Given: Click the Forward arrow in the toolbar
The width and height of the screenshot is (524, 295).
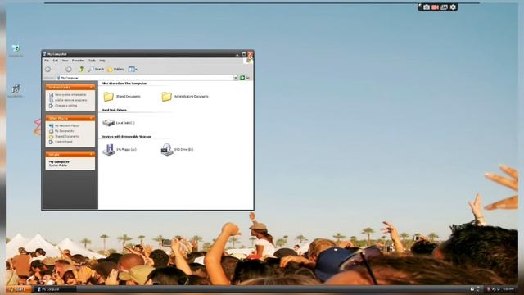Looking at the screenshot, I should tap(69, 69).
